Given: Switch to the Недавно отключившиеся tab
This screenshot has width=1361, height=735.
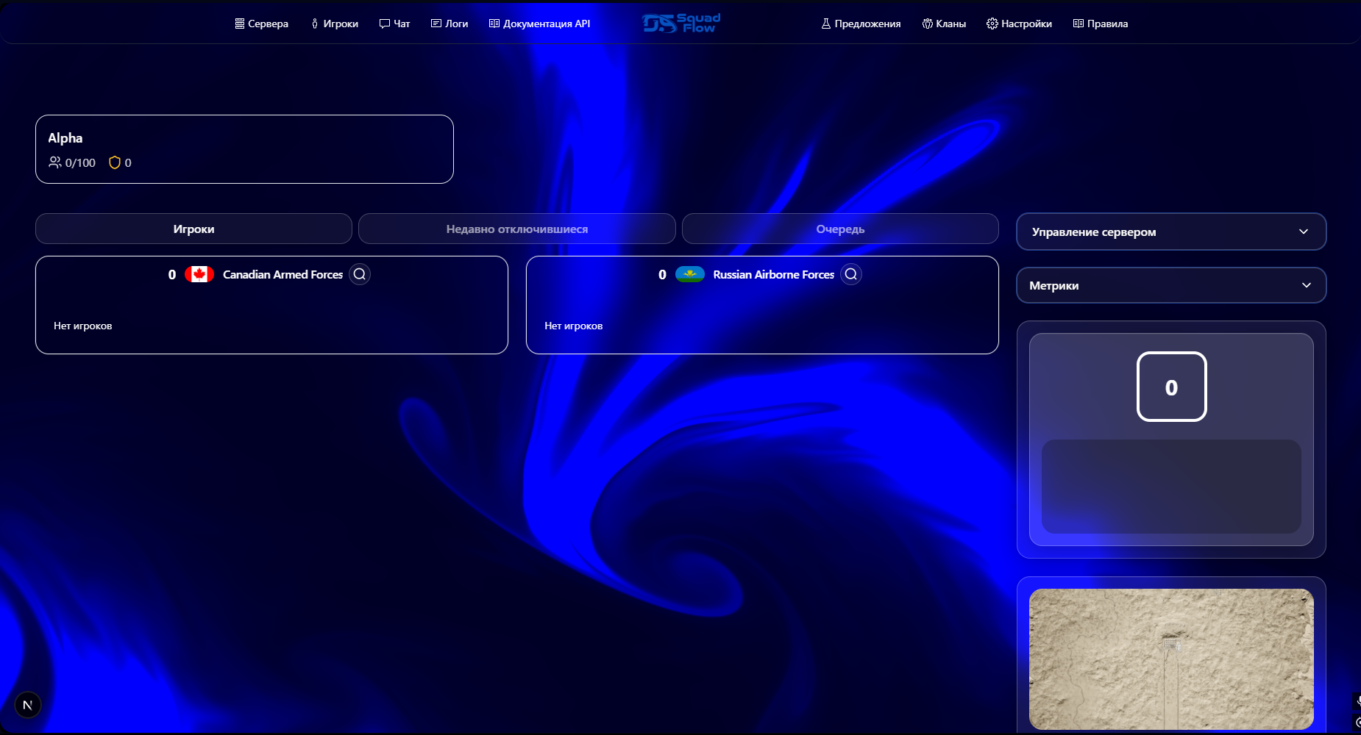Looking at the screenshot, I should [516, 229].
